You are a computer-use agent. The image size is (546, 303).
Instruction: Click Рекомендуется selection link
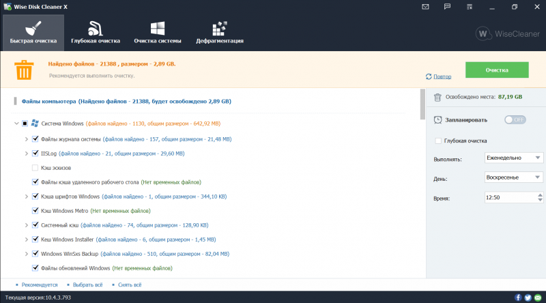40,285
